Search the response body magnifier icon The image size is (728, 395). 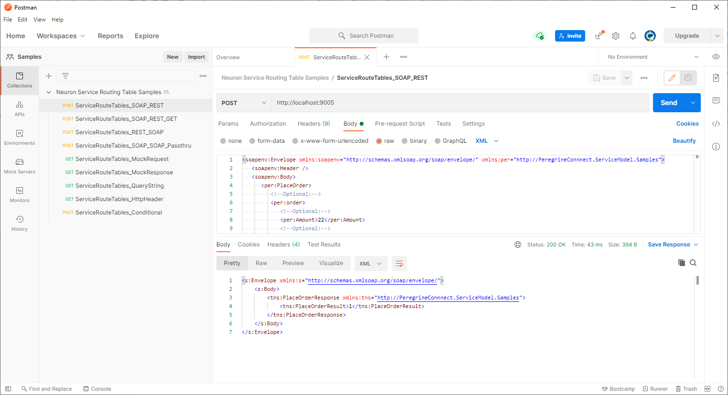click(693, 263)
